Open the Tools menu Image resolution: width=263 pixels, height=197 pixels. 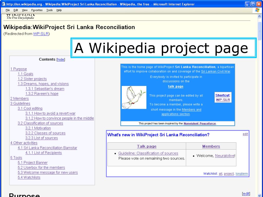tap(50, 10)
